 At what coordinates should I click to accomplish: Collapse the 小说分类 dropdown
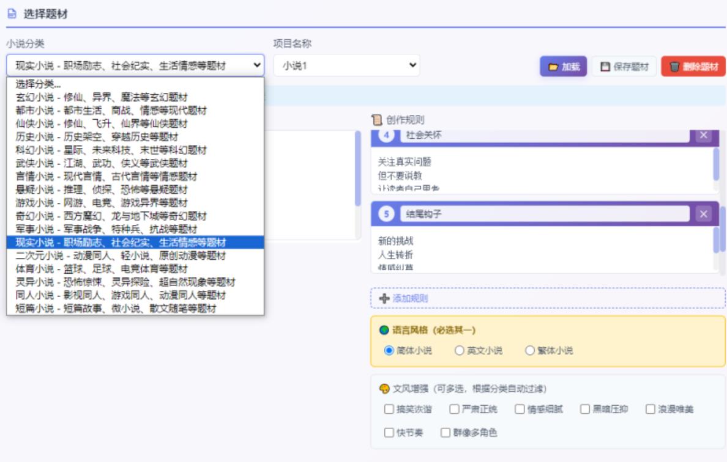[135, 65]
